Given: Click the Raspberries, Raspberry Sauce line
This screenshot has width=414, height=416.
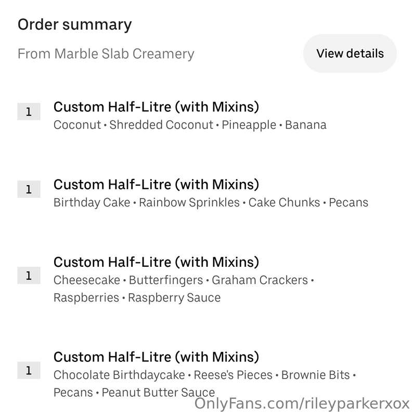Looking at the screenshot, I should 137,297.
